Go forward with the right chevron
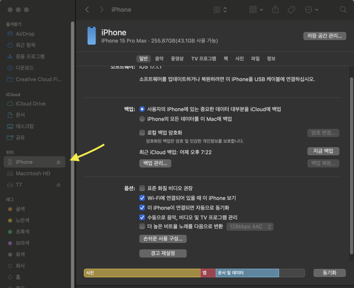This screenshot has width=354, height=288. click(102, 10)
